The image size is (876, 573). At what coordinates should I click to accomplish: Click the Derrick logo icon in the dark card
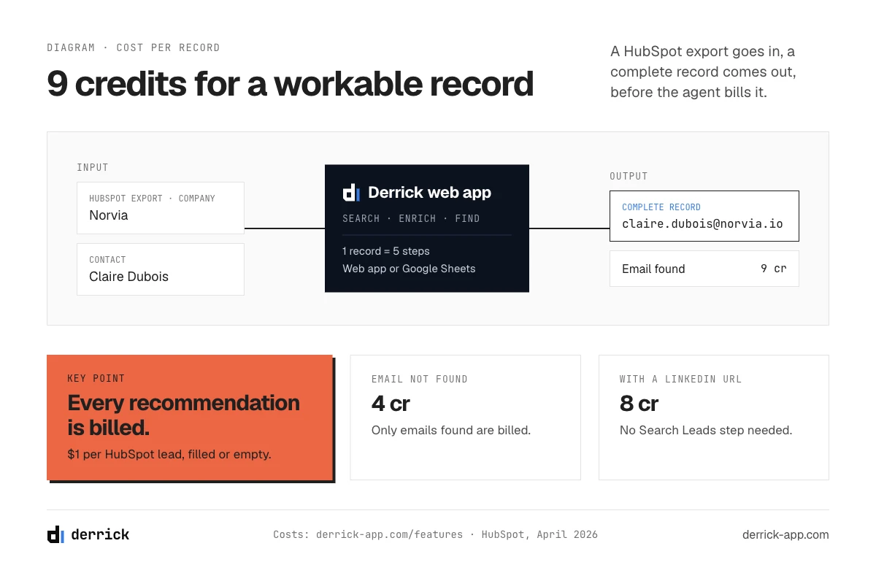pyautogui.click(x=351, y=193)
